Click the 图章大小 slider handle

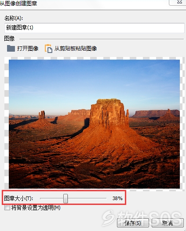(x=66, y=198)
